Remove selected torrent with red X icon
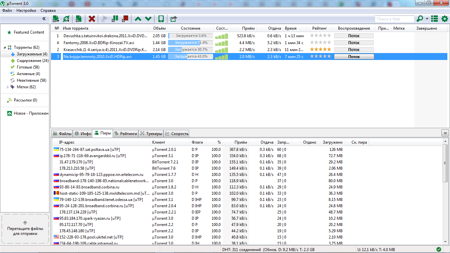This screenshot has width=450, height=253. pyautogui.click(x=92, y=19)
